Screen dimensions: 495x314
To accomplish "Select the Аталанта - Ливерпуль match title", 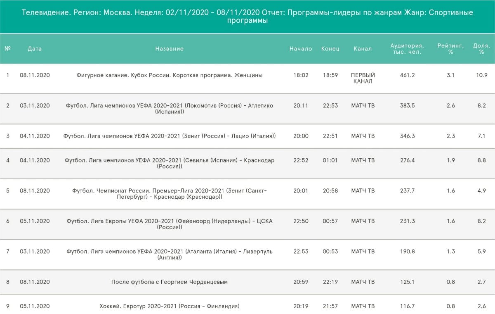I will [170, 255].
